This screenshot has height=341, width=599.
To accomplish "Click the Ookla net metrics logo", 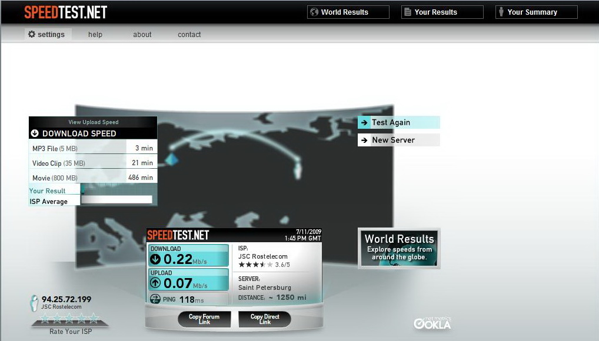I will coord(432,323).
